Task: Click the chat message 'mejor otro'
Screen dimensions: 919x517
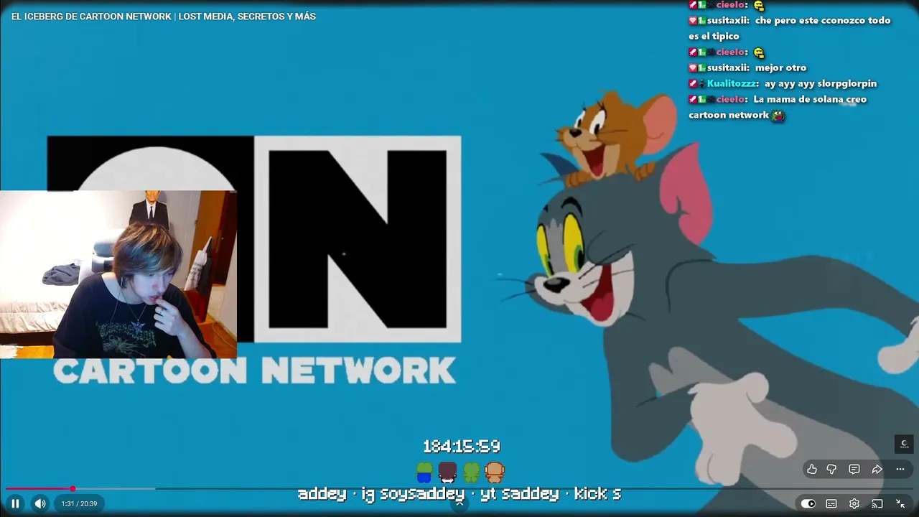Action: (780, 67)
